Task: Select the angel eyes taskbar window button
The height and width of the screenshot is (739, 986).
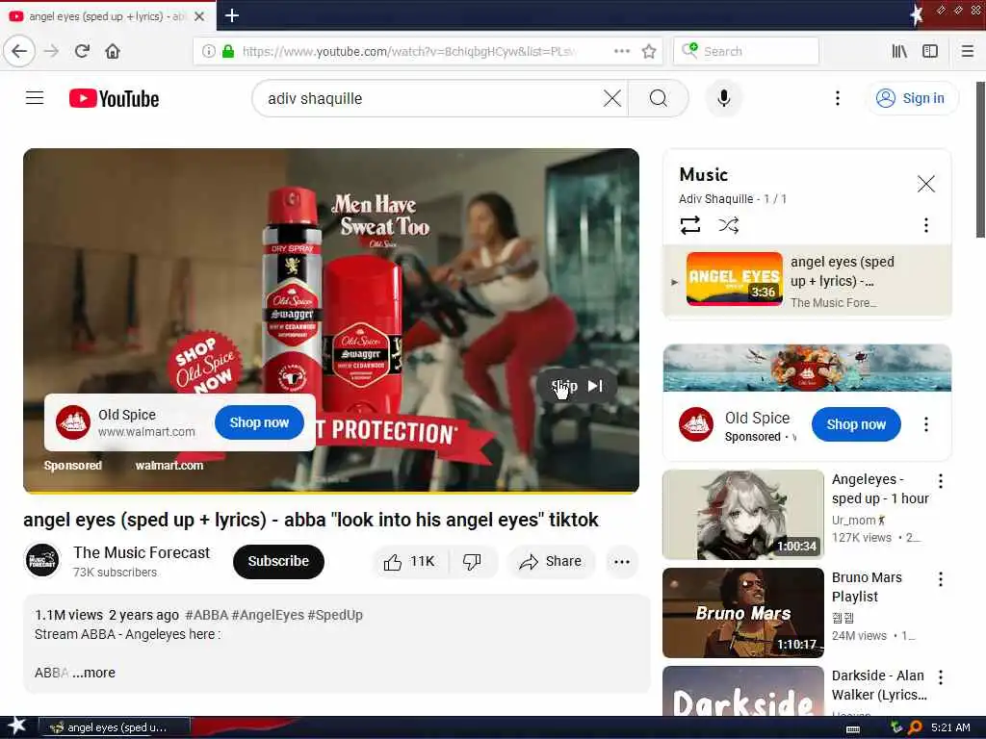Action: tap(115, 727)
